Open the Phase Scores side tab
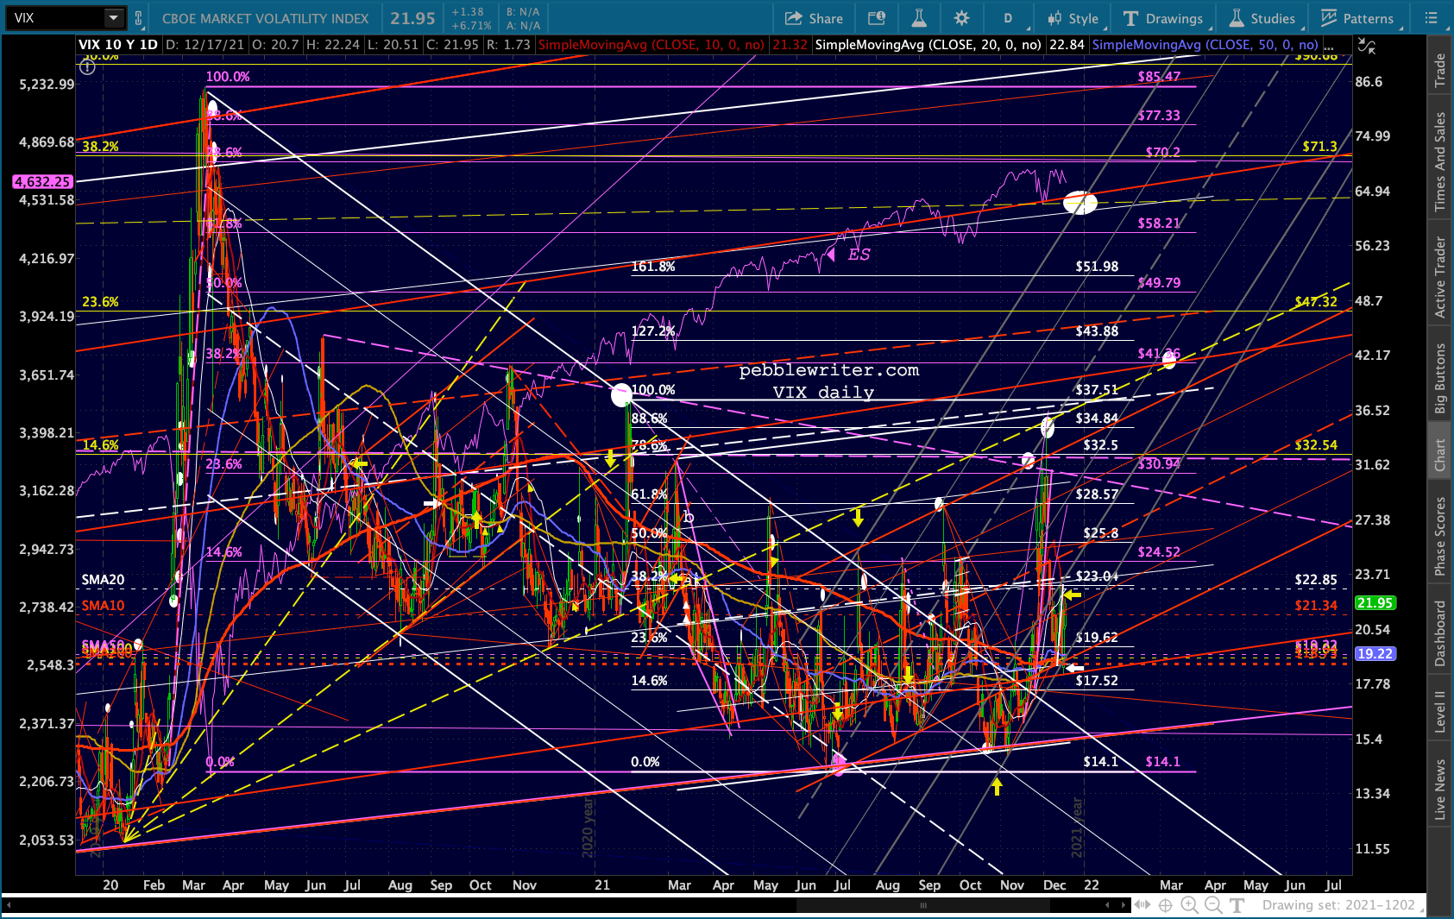 (1439, 535)
